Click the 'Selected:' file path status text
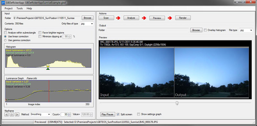This screenshot has width=257, height=126. [111, 122]
